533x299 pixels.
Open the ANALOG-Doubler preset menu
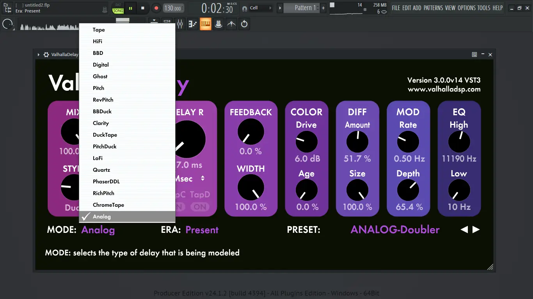[x=395, y=230]
